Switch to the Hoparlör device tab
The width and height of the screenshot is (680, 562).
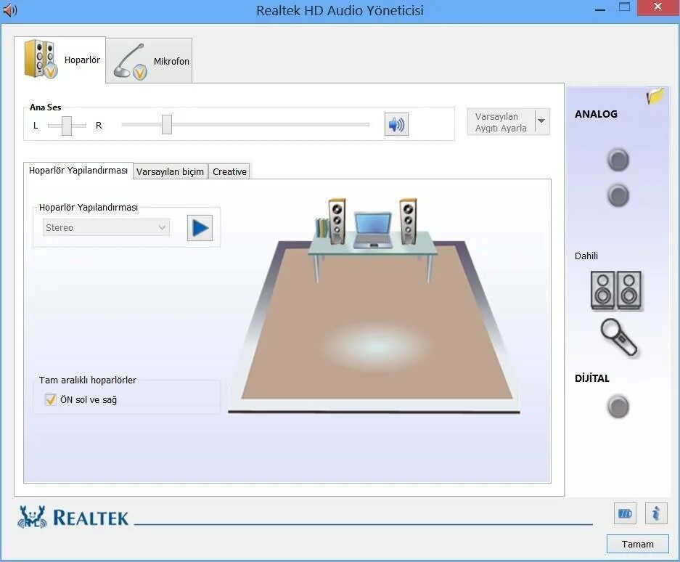coord(60,60)
